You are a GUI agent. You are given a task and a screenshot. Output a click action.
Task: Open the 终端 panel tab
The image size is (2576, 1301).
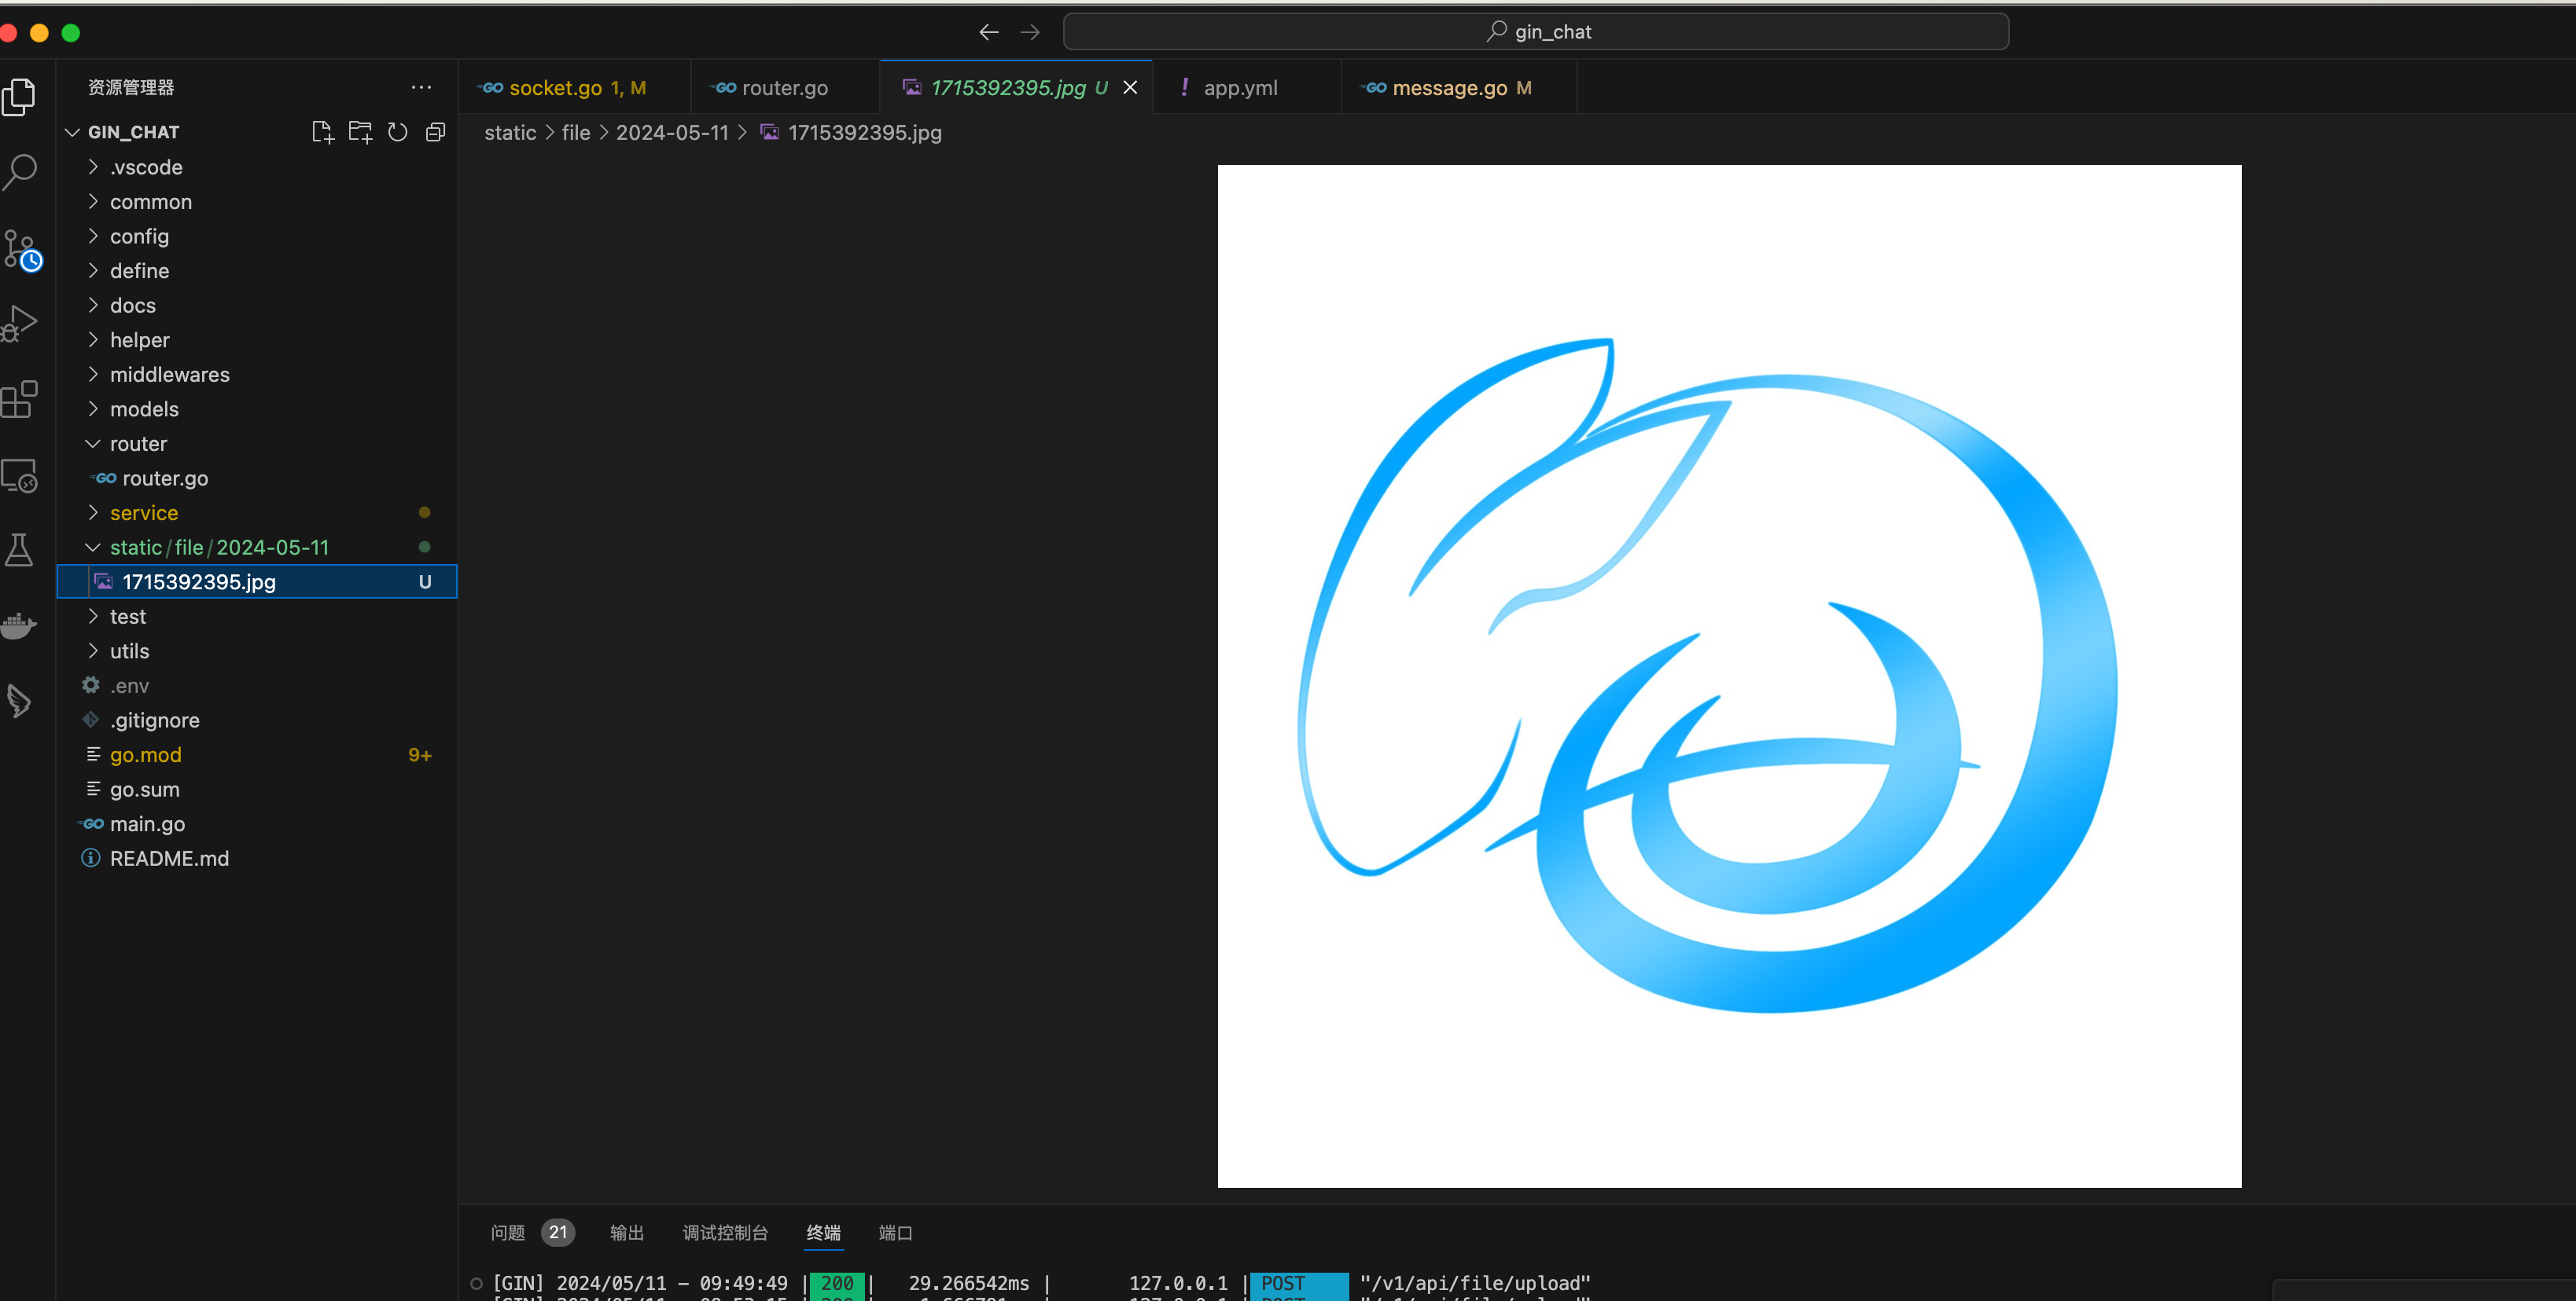[824, 1232]
